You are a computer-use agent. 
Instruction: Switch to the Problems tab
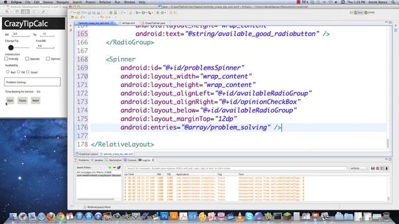(x=83, y=161)
